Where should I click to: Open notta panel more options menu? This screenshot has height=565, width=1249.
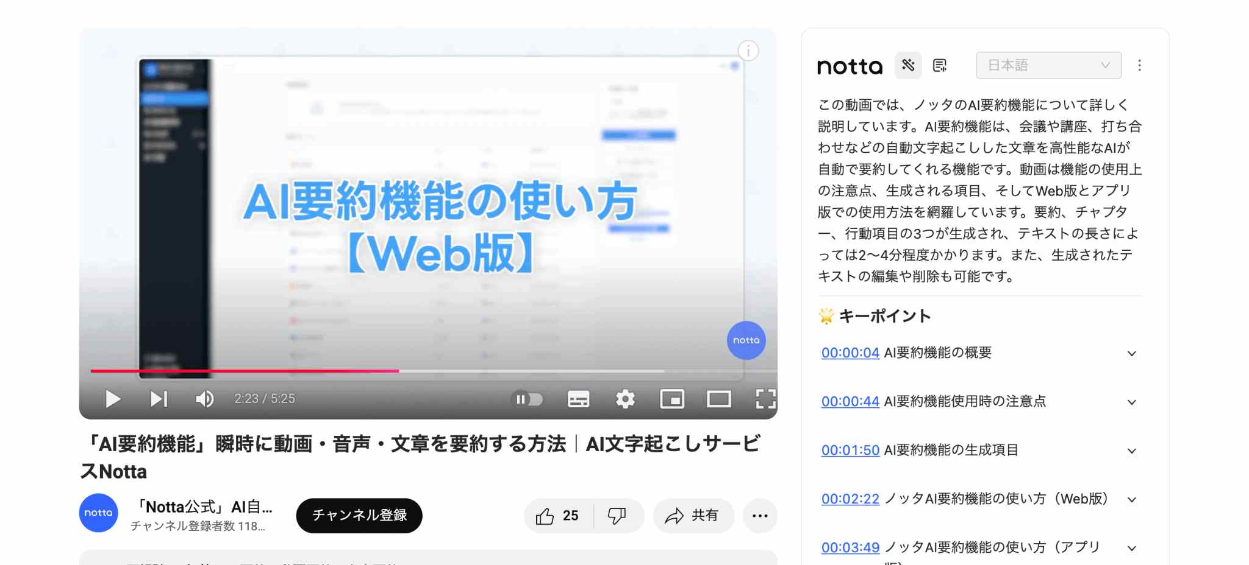[1139, 65]
